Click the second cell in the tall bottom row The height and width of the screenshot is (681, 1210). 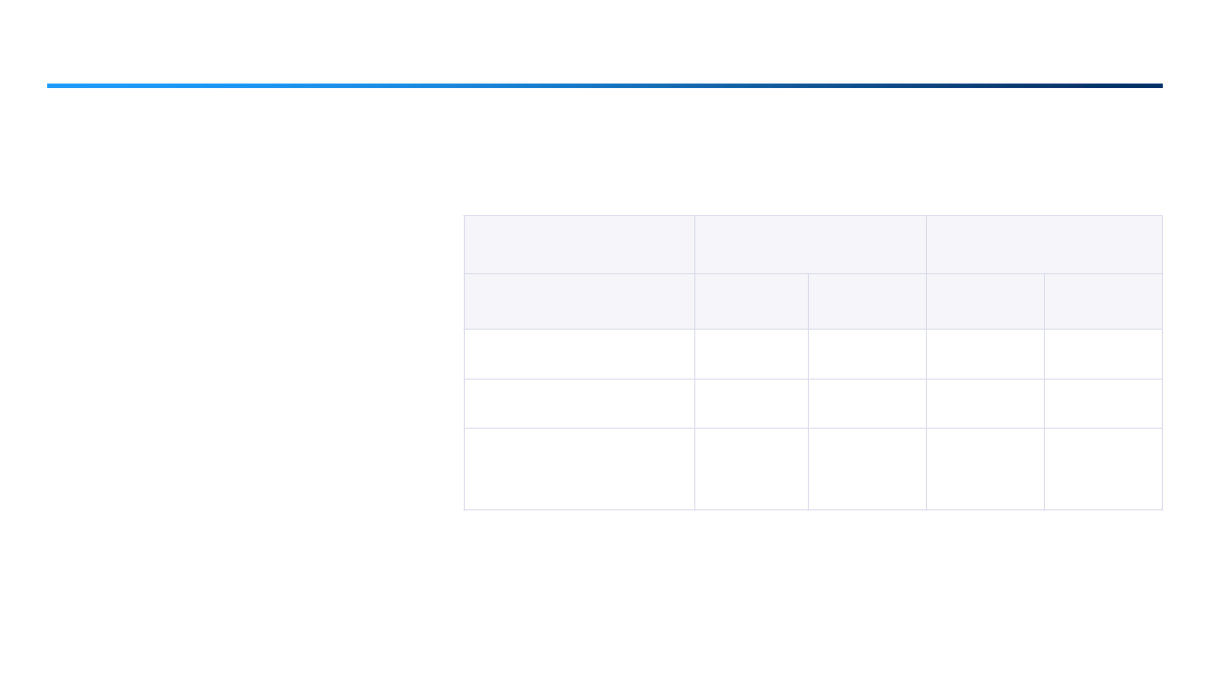(752, 469)
